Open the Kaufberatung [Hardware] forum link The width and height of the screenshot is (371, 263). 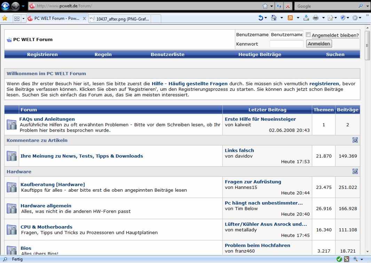click(53, 184)
